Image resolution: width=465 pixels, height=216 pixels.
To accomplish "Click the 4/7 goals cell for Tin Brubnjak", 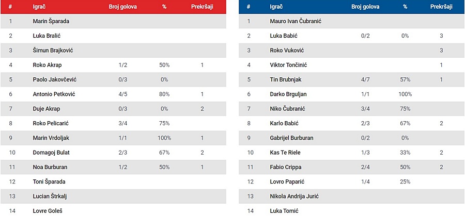I will pyautogui.click(x=365, y=79).
